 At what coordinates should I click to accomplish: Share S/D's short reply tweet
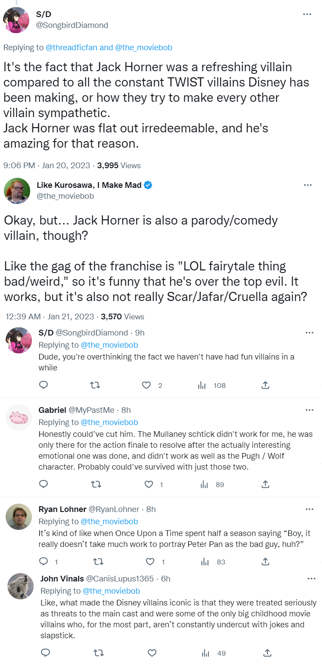(265, 385)
